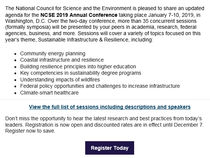Click the phrase Sustainable Infrastructure & Resilience
Image resolution: width=210 pixels, height=158 pixels.
83,40
